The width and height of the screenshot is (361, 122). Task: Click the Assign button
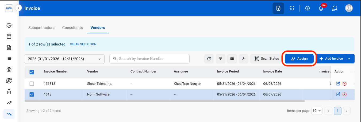[x=299, y=59]
